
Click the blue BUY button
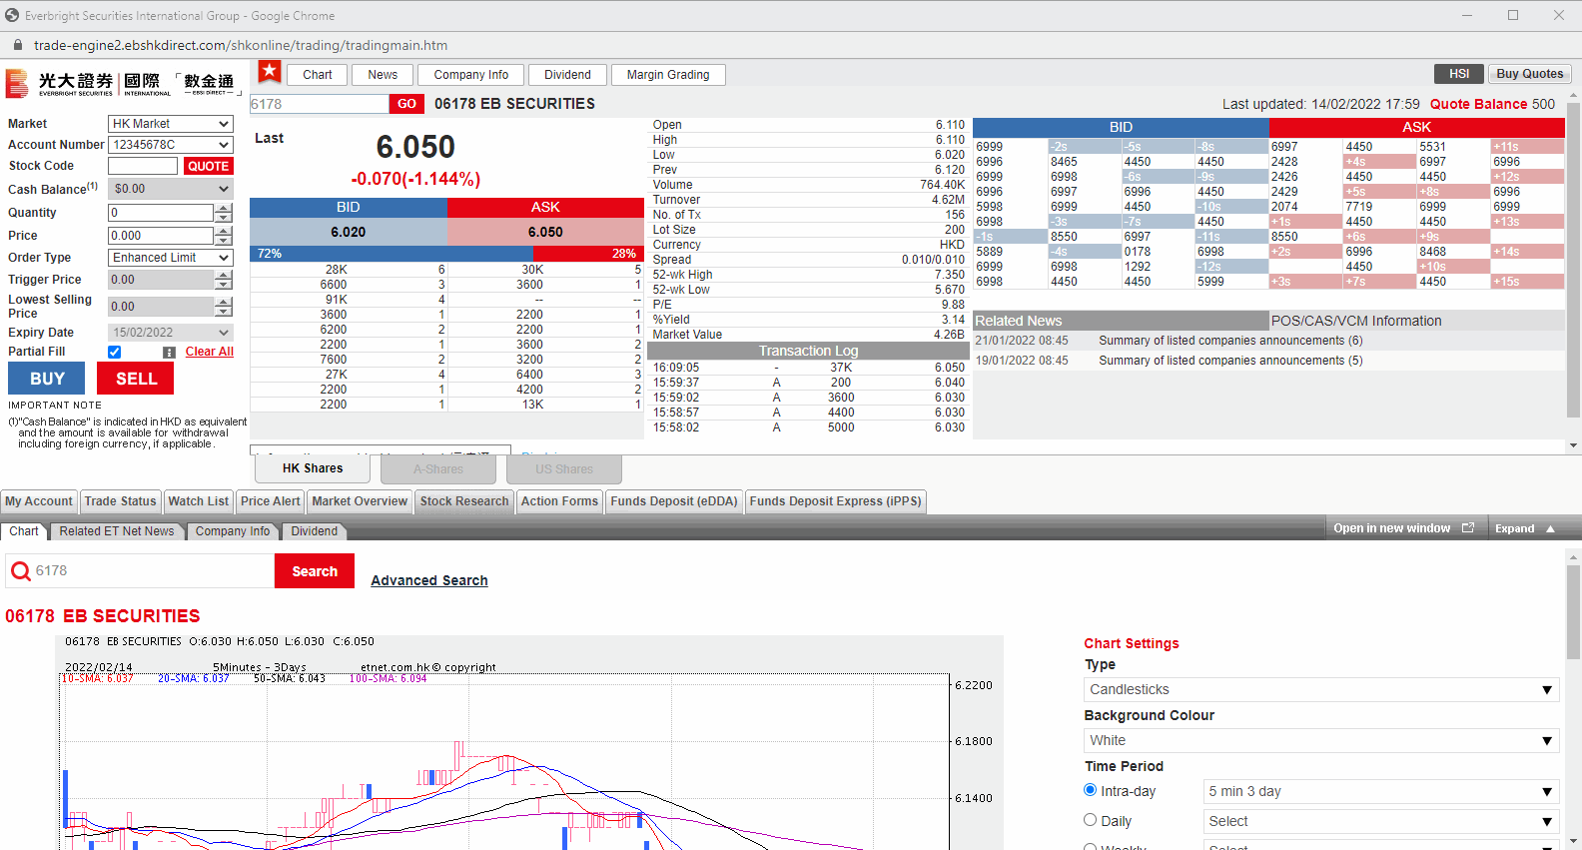[47, 379]
